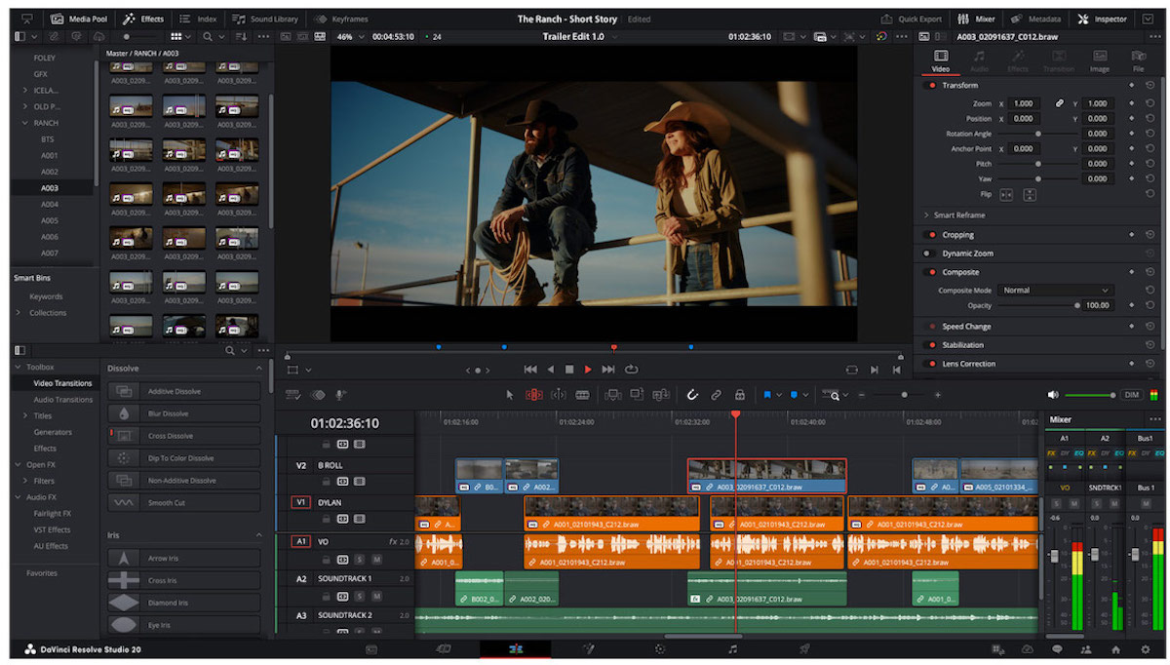Image resolution: width=1170 pixels, height=665 pixels.
Task: Disable the Transform section toggle in the Inspector
Action: pos(926,85)
